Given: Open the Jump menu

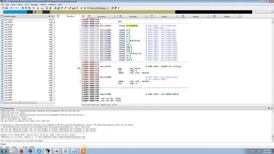Looking at the screenshot, I should point(13,5).
